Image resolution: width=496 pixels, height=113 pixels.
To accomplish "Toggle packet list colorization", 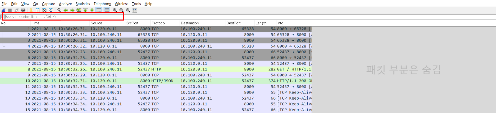I will click(107, 10).
